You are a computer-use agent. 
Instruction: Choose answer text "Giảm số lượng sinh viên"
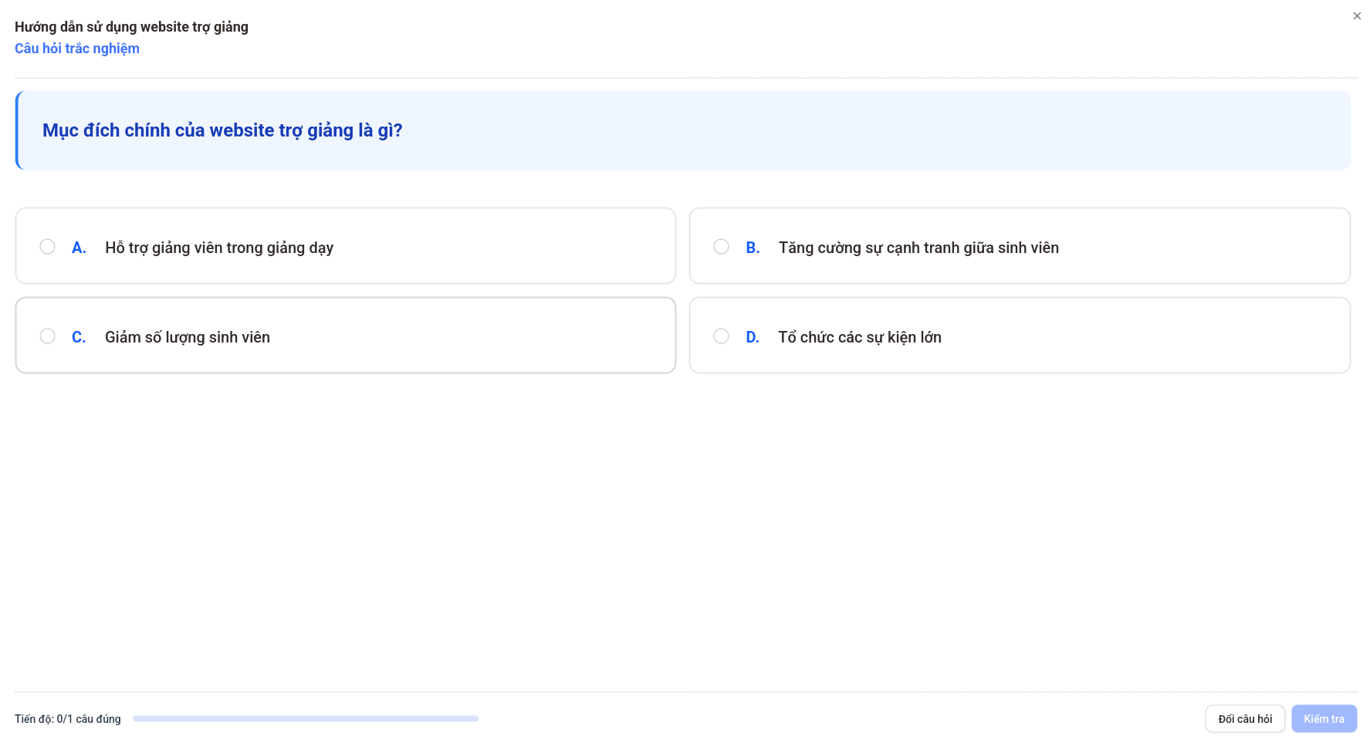188,337
